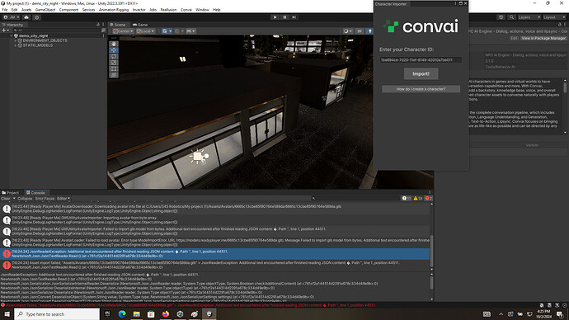Toggle Error Pause in Console
The image size is (569, 320).
[x=45, y=199]
